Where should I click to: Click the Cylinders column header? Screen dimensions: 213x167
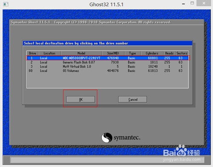pyautogui.click(x=152, y=53)
